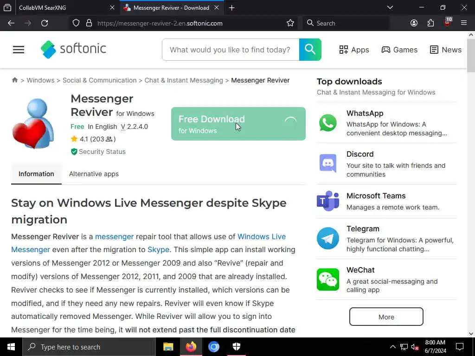Open Social & Communication breadcrumb
The image size is (475, 356).
click(99, 80)
